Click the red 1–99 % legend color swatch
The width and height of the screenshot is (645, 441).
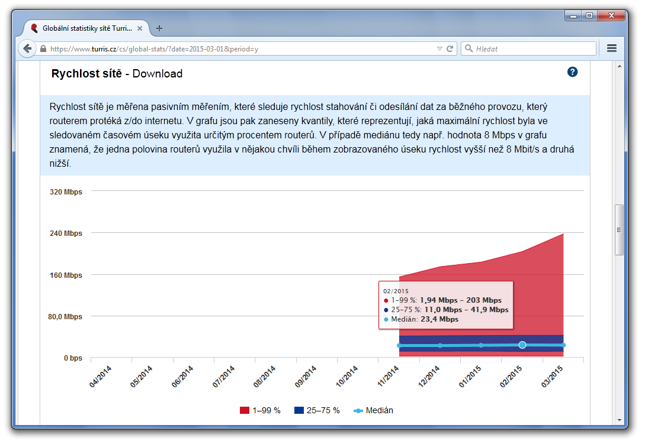[x=245, y=410]
